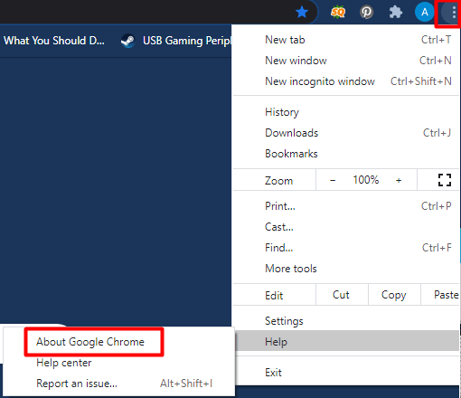Expand the More tools submenu
Image resolution: width=461 pixels, height=398 pixels.
point(346,269)
